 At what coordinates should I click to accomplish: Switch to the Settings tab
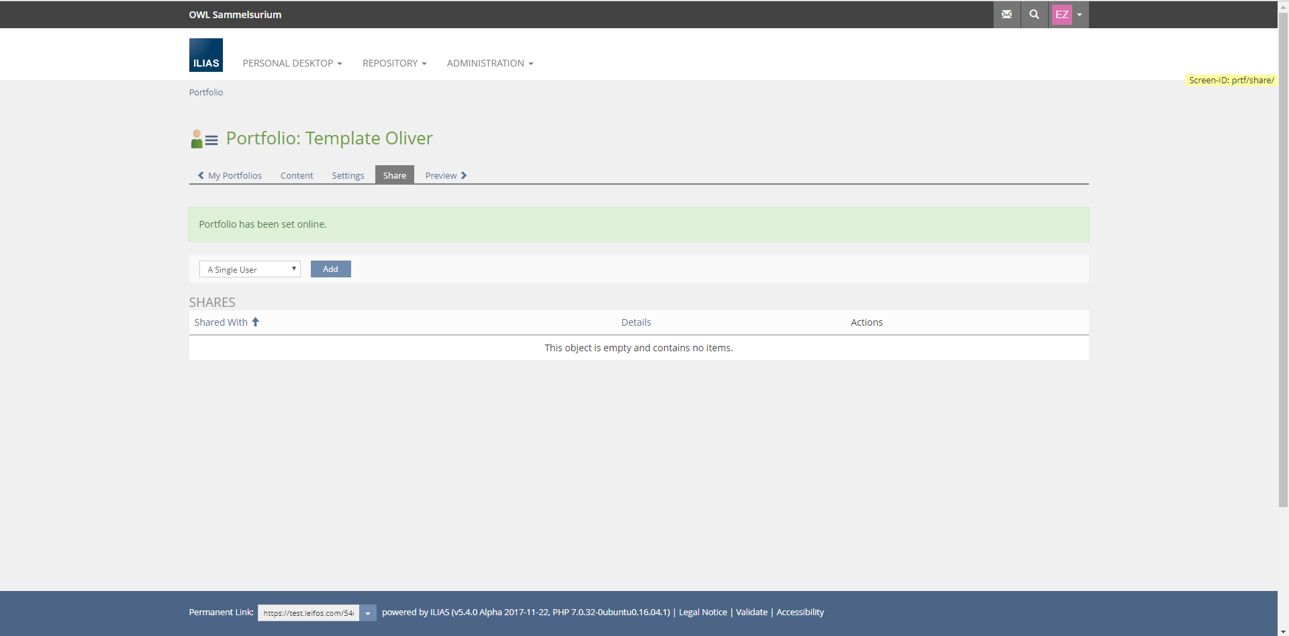coord(348,175)
